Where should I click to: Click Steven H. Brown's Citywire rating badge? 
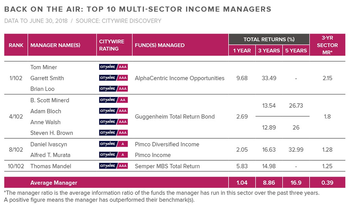tap(113, 133)
